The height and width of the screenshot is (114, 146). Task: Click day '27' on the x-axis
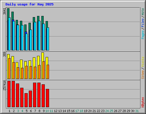[120, 111]
